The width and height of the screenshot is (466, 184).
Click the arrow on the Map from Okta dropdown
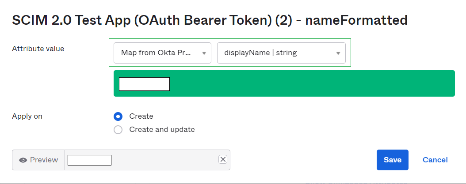pyautogui.click(x=204, y=53)
